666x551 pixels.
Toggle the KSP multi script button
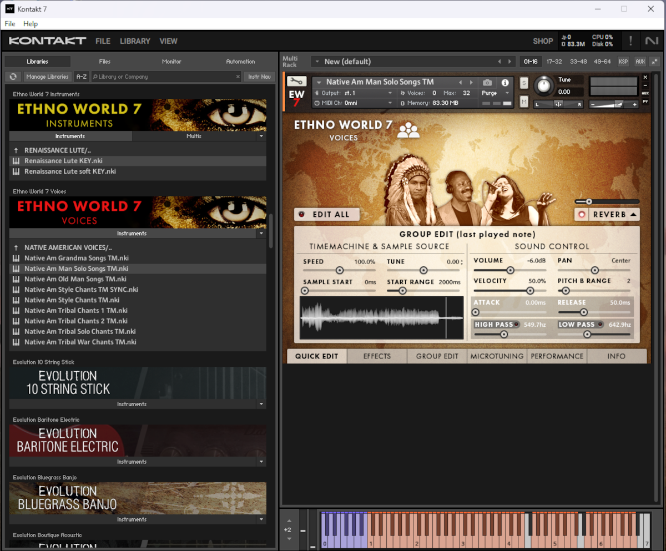tap(623, 62)
